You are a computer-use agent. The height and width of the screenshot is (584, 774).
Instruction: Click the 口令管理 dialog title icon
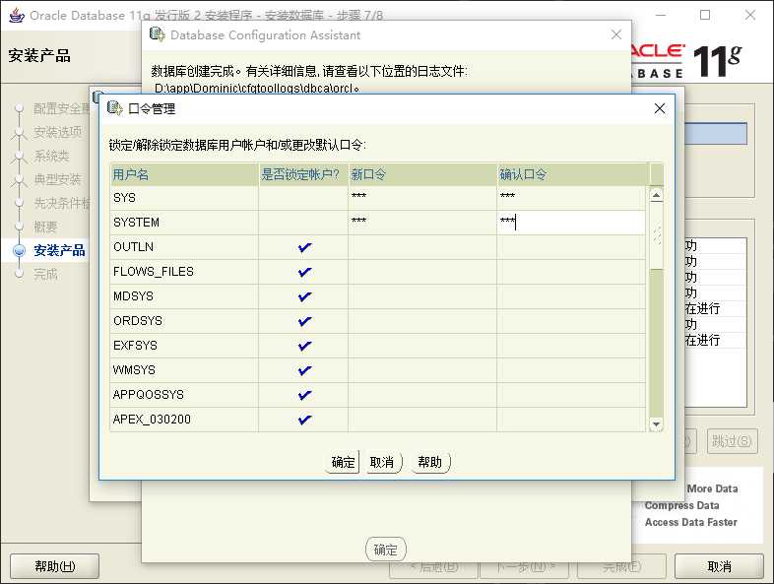(115, 107)
